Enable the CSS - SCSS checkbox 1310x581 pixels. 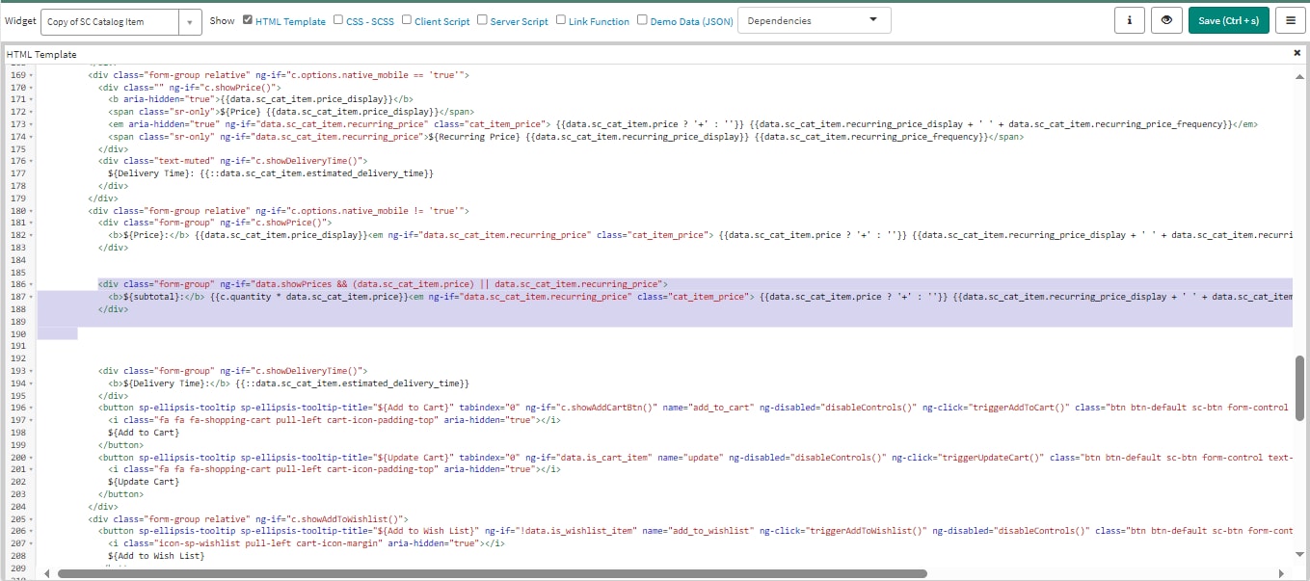pos(338,19)
